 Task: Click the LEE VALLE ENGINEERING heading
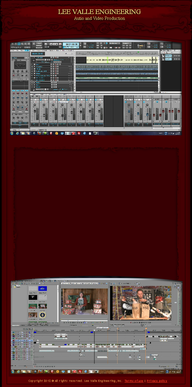click(100, 12)
